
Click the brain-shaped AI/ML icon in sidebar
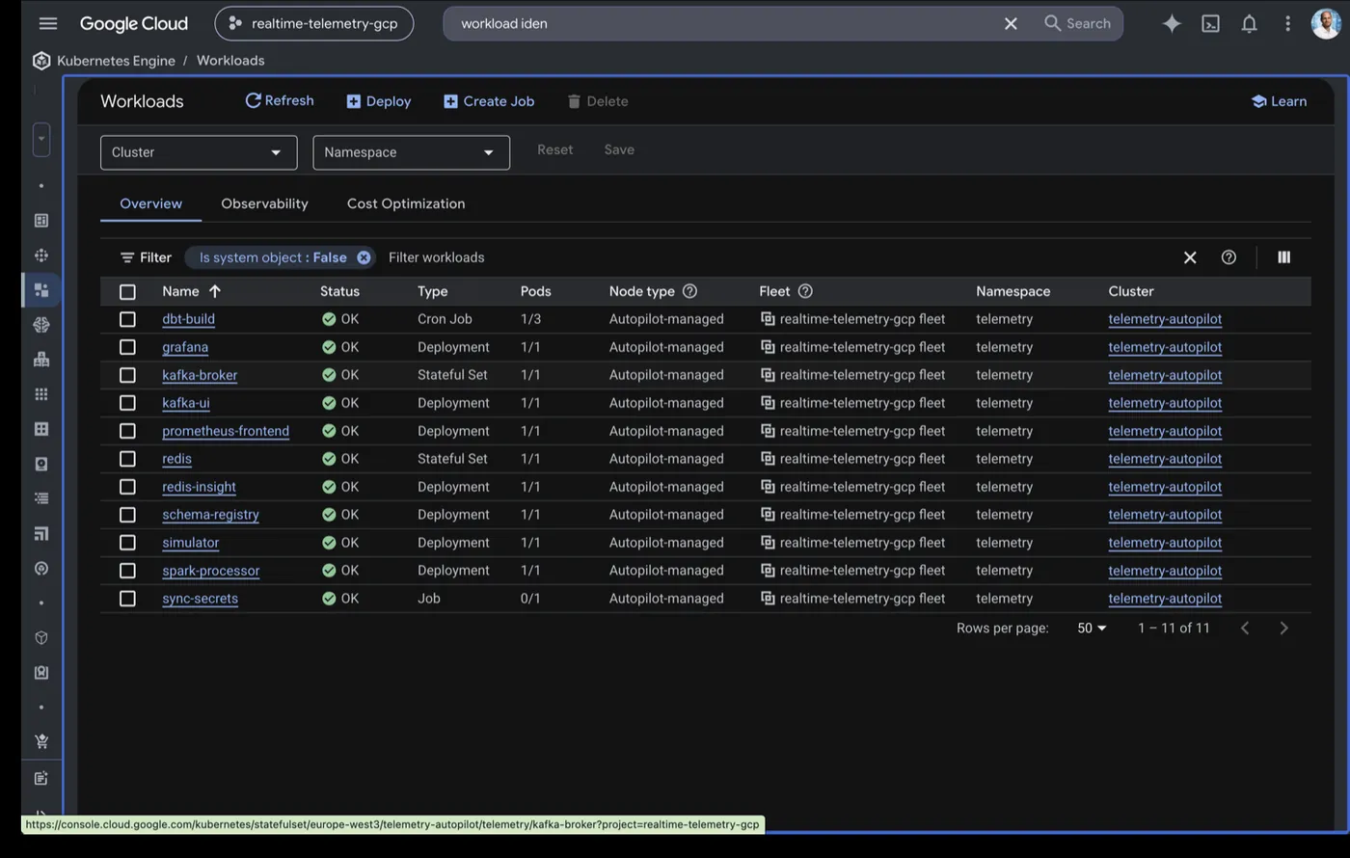pos(41,325)
